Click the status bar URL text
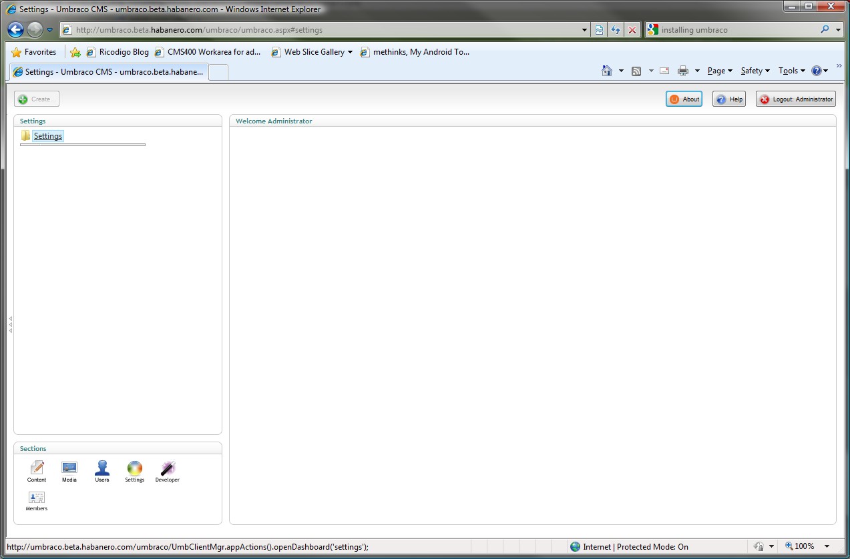 point(187,546)
